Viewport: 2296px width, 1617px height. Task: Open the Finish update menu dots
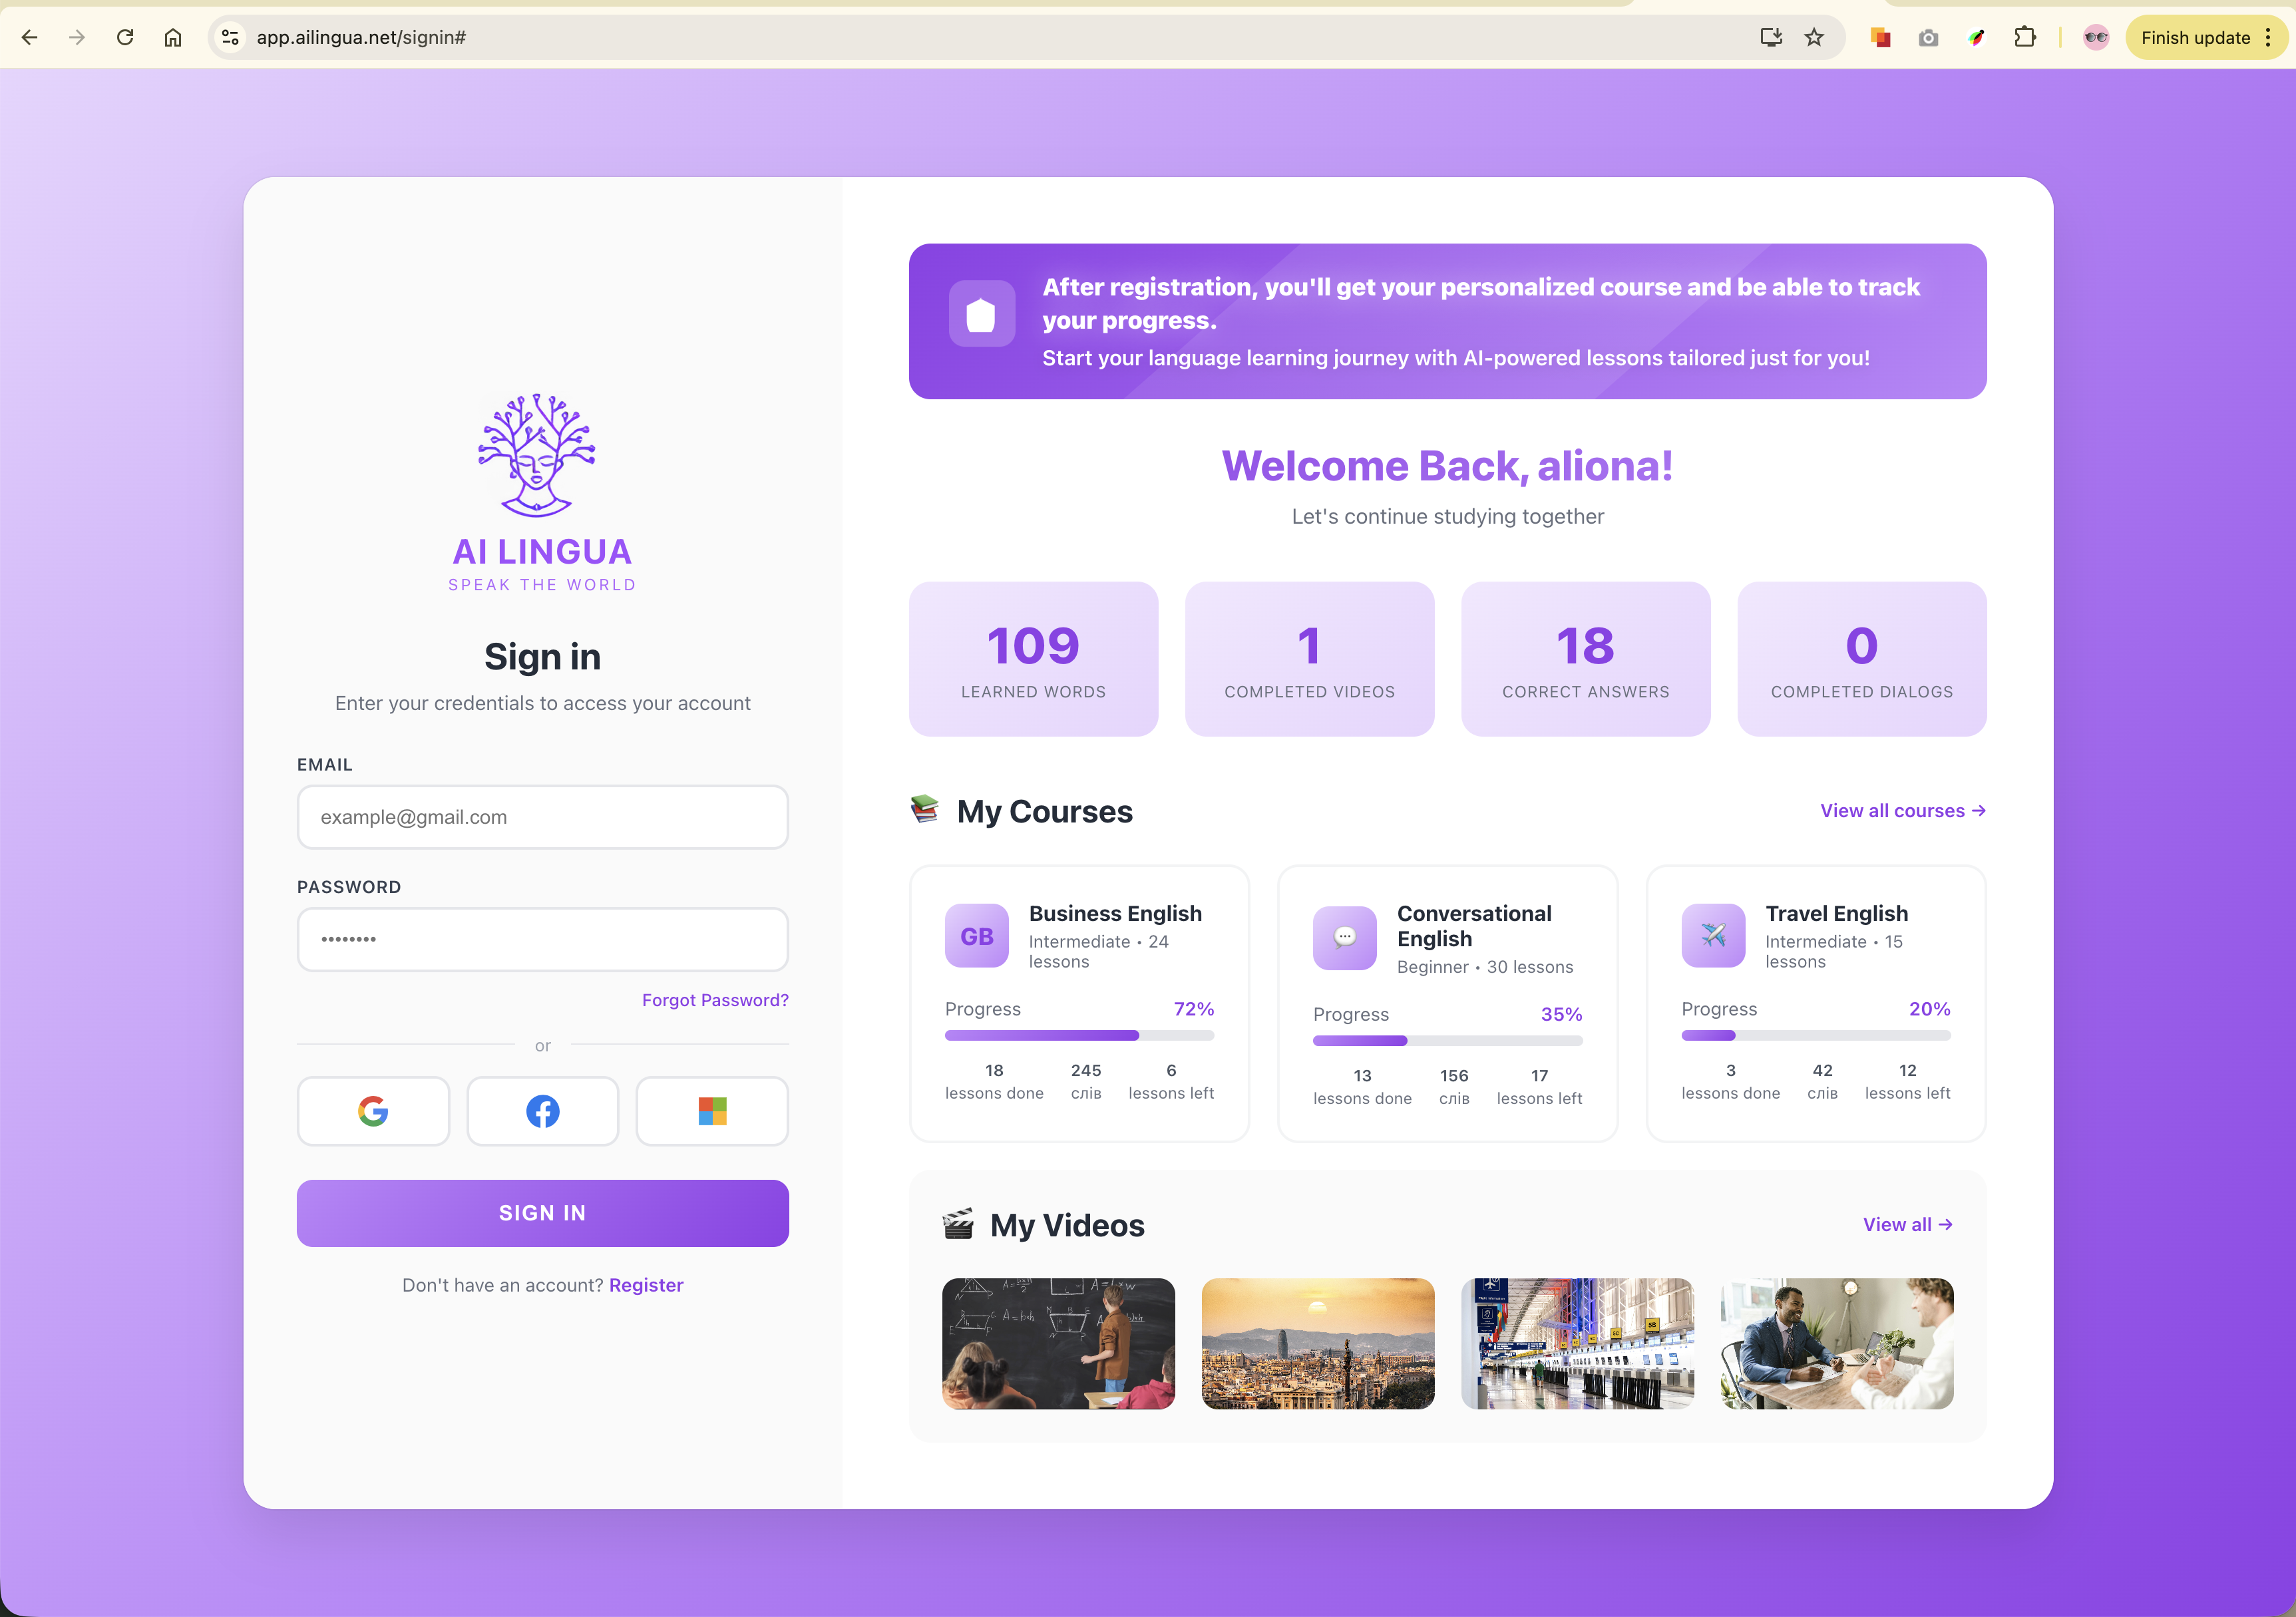pos(2268,38)
